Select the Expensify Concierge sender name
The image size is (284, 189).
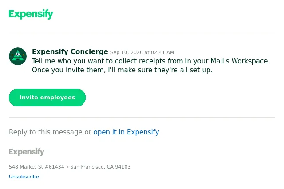[x=70, y=52]
